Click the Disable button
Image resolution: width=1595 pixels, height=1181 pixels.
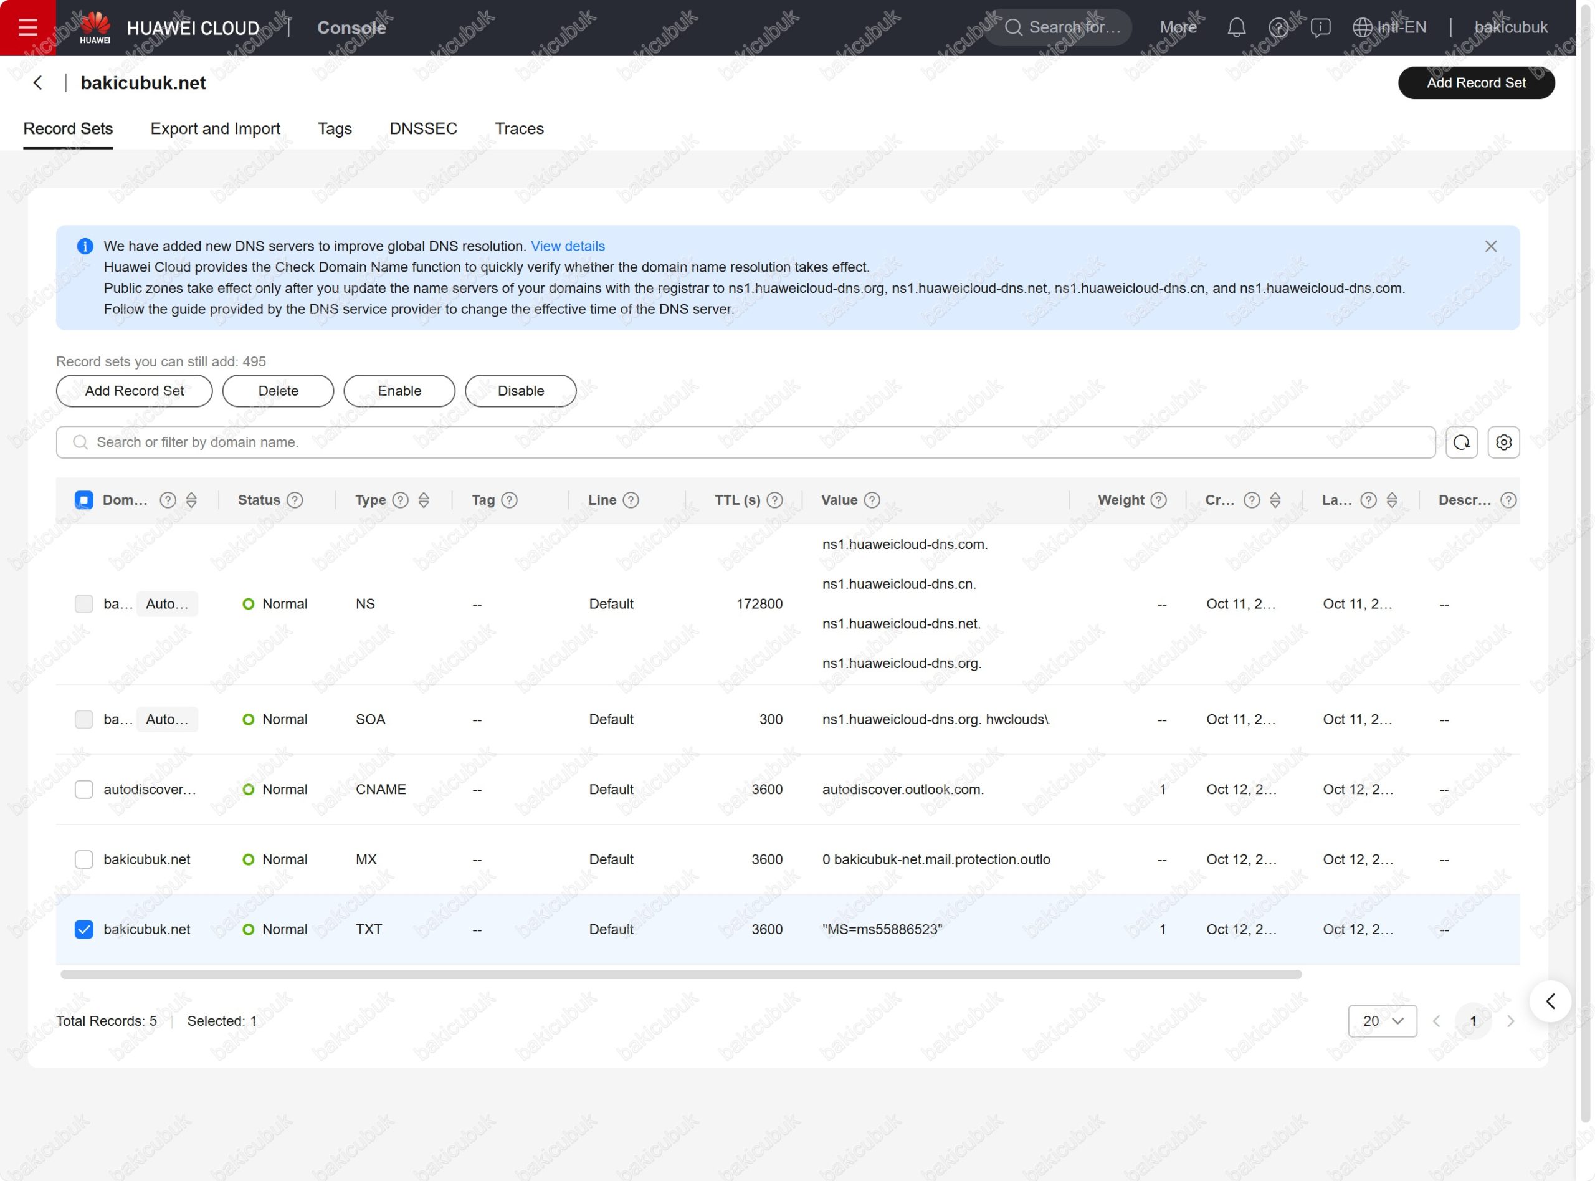click(x=520, y=391)
